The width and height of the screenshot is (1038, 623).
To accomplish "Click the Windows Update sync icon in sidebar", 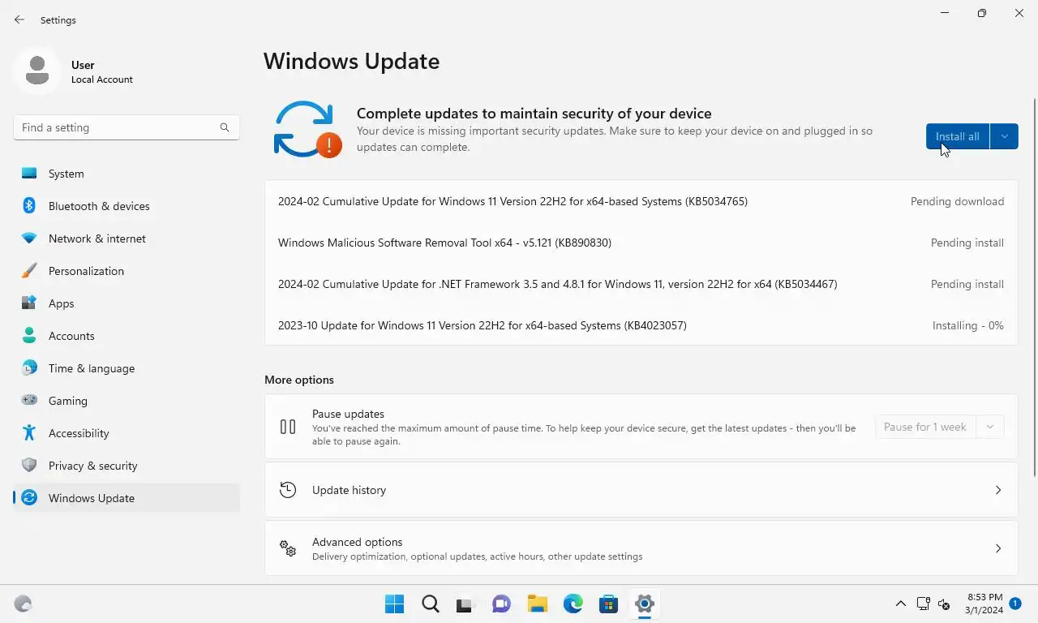I will (x=29, y=498).
